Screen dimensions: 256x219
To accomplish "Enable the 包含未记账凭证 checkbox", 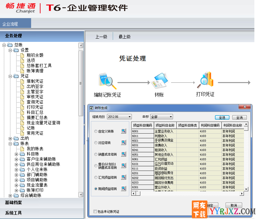I will click(95, 212).
